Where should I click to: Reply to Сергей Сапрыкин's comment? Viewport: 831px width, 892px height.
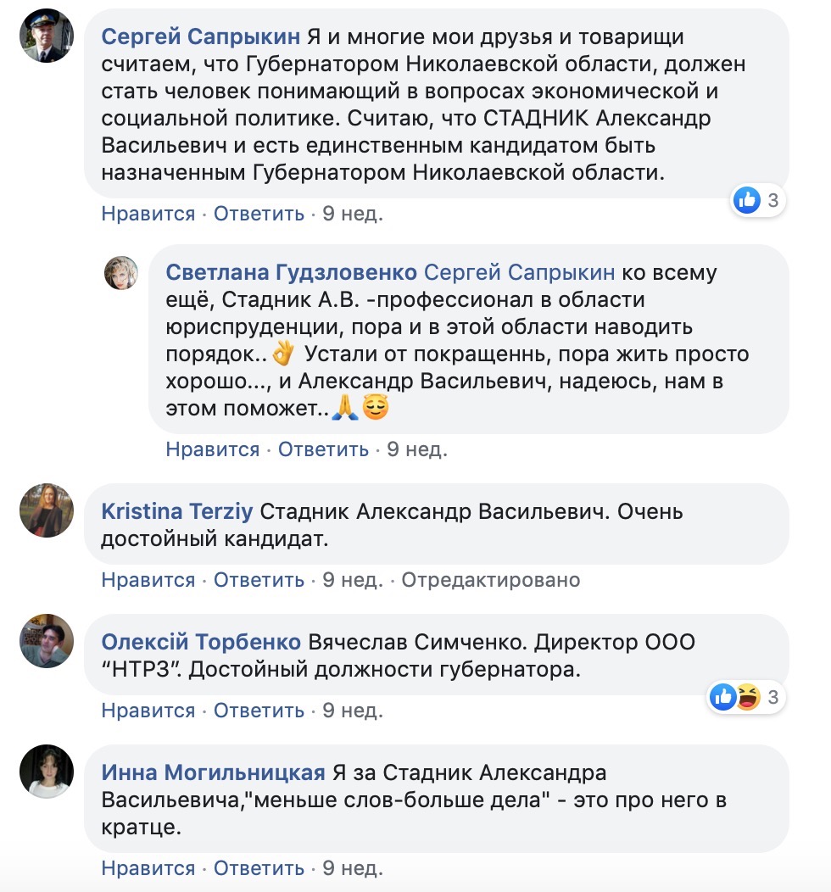point(259,214)
